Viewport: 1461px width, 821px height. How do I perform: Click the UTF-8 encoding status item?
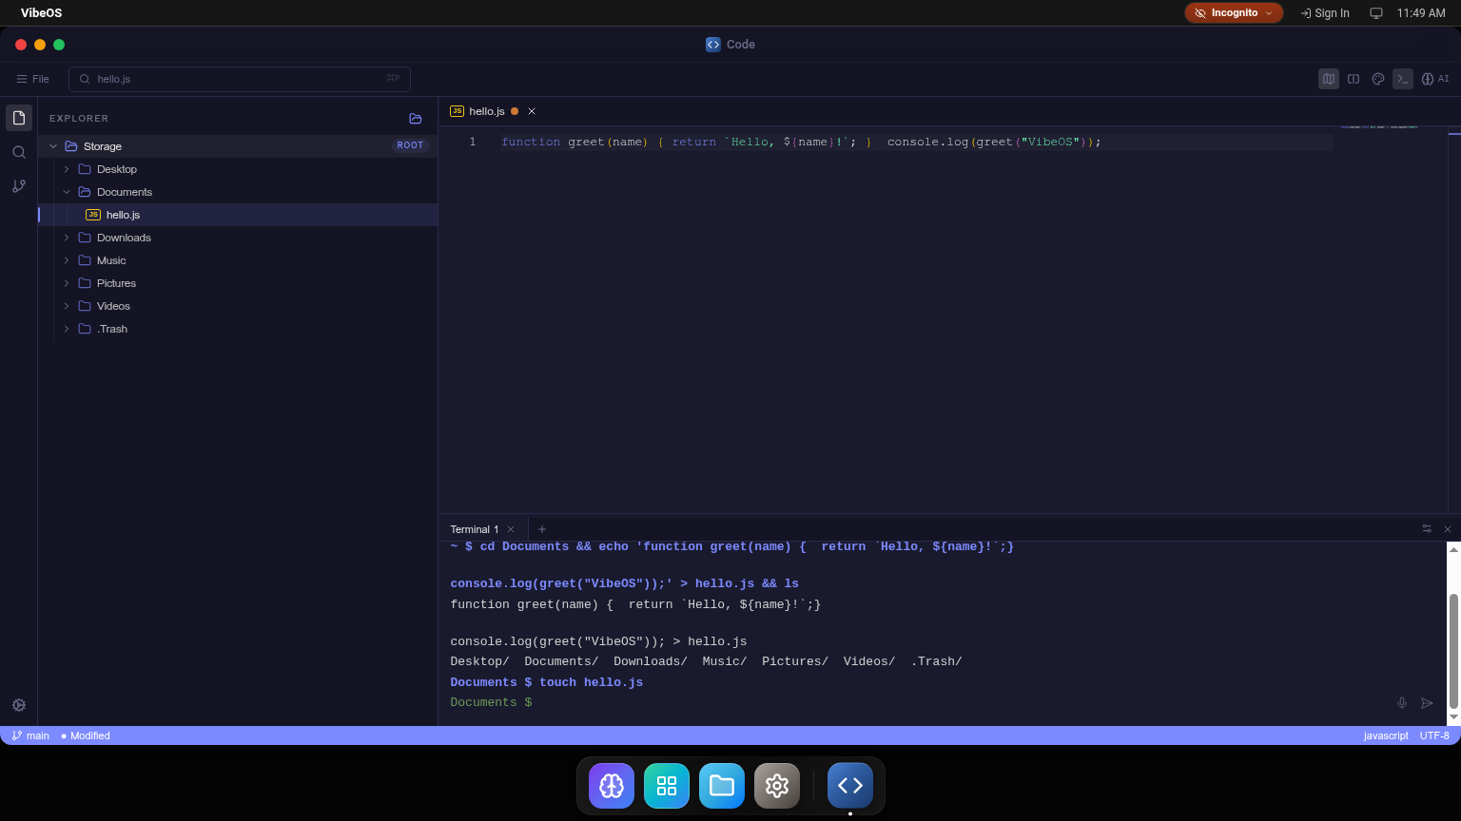click(1434, 735)
